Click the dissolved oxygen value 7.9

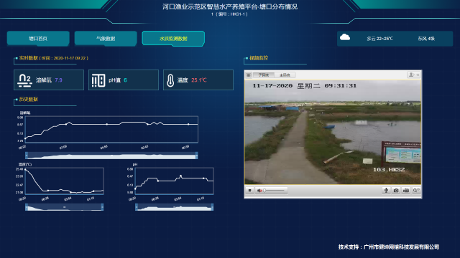click(58, 80)
